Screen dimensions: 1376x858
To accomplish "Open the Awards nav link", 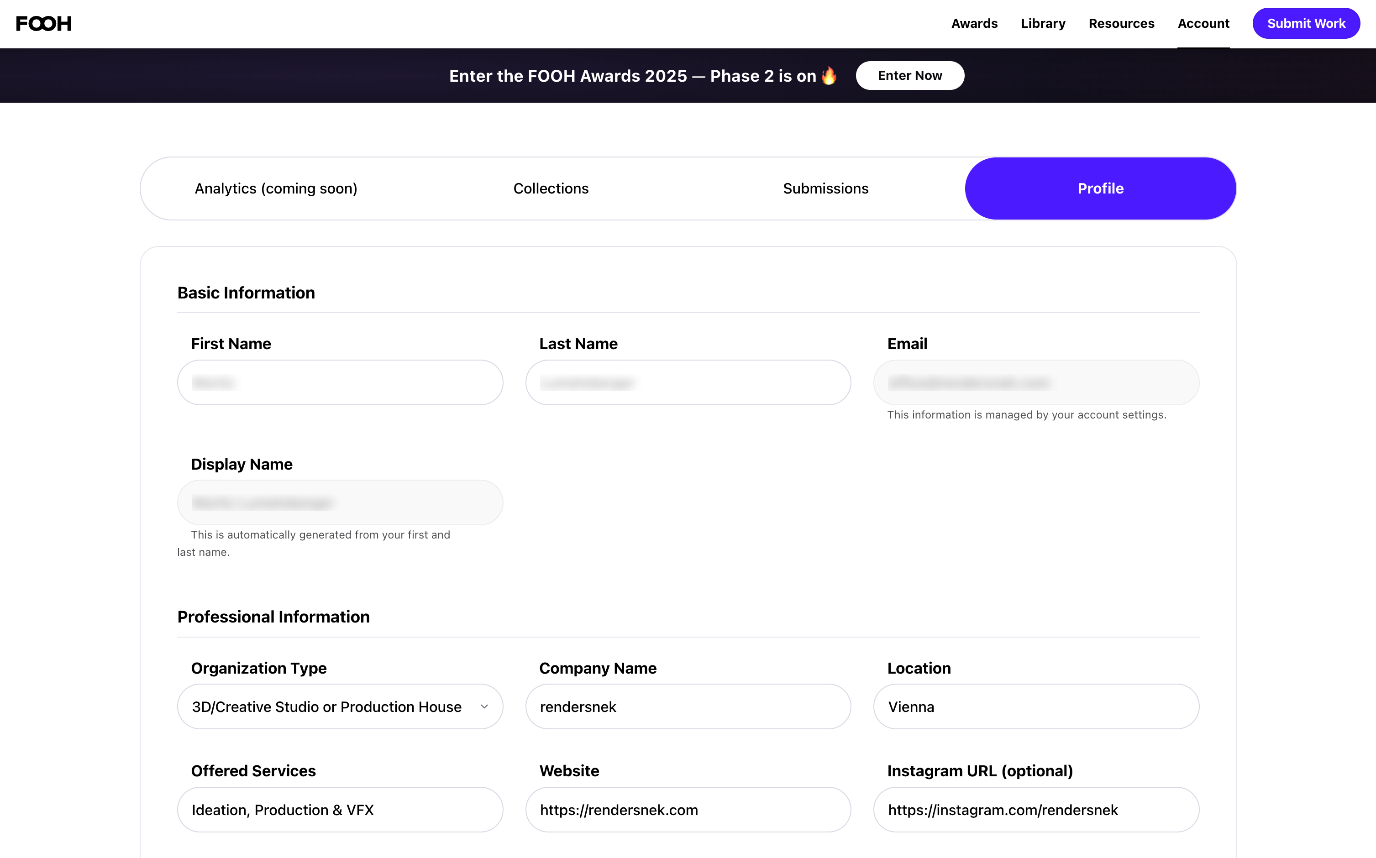I will click(x=974, y=23).
